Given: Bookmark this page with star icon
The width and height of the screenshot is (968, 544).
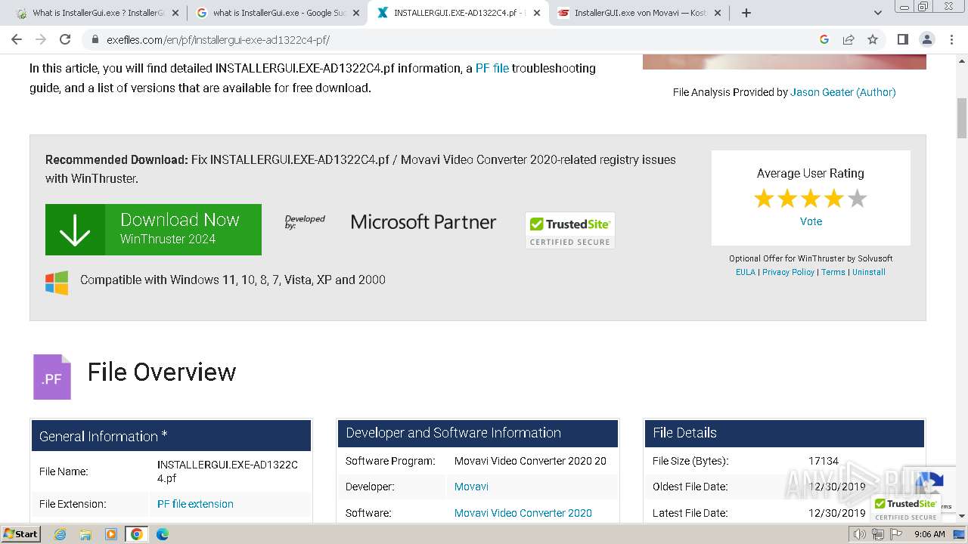Looking at the screenshot, I should click(x=873, y=39).
